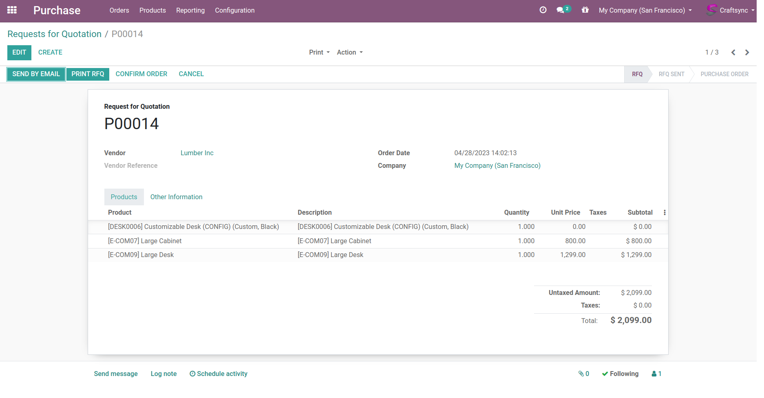Image resolution: width=764 pixels, height=398 pixels.
Task: Select the RFQ Sent status stage
Action: coord(671,74)
